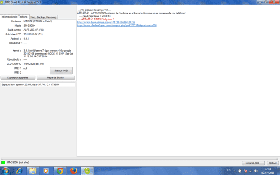Click the Espacio libre info field
This screenshot has width=280, height=175.
point(38,84)
